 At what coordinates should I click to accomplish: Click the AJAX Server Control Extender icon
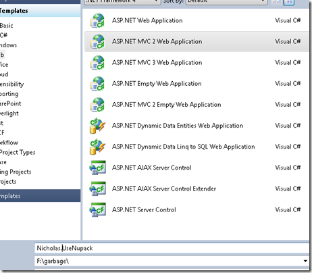pyautogui.click(x=97, y=189)
